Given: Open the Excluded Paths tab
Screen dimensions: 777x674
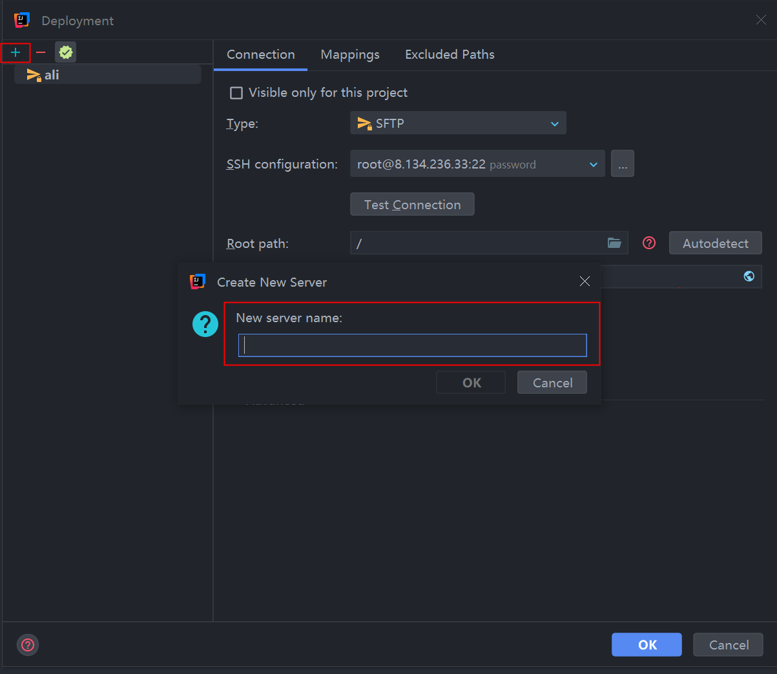Looking at the screenshot, I should (x=450, y=55).
